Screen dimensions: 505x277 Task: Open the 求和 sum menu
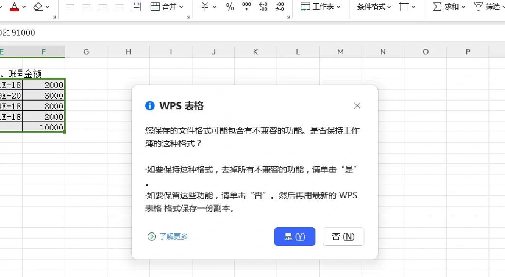(x=449, y=6)
